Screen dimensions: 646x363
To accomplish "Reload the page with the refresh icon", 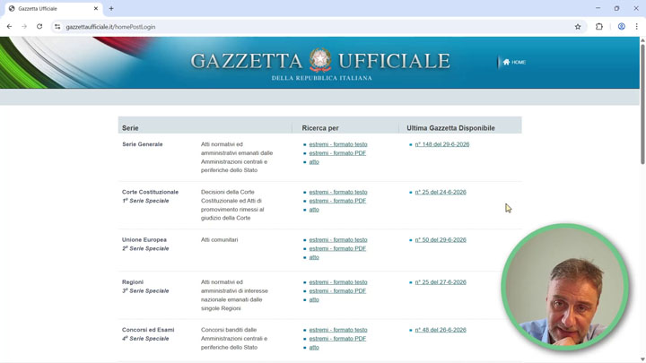I will tap(39, 26).
